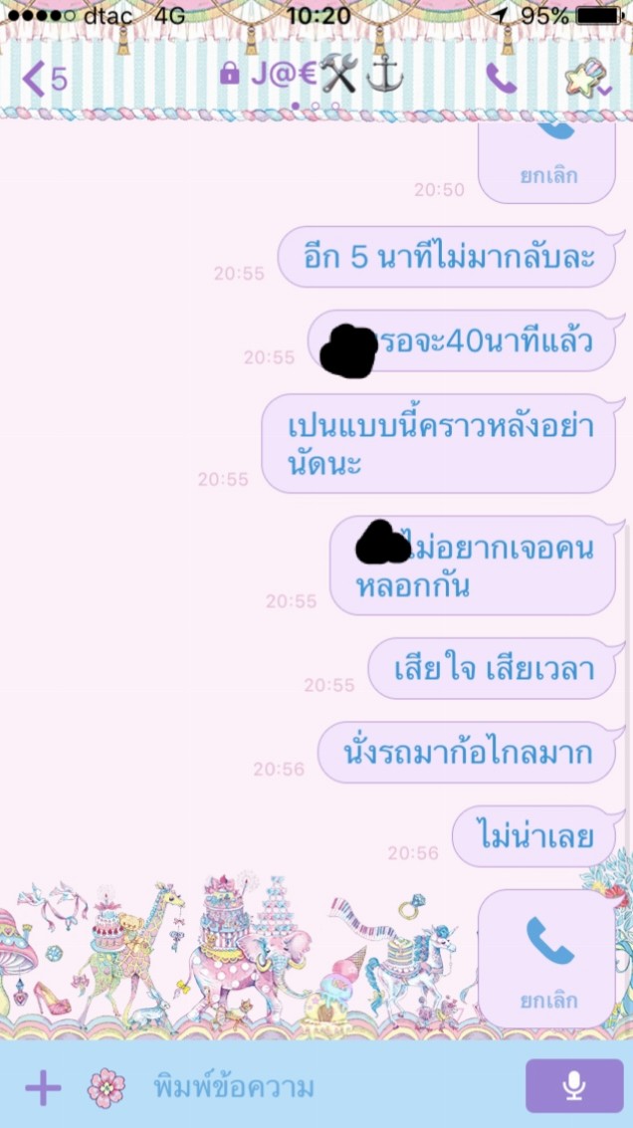Open the flower sticker picker
This screenshot has height=1128, width=633.
[x=106, y=1087]
